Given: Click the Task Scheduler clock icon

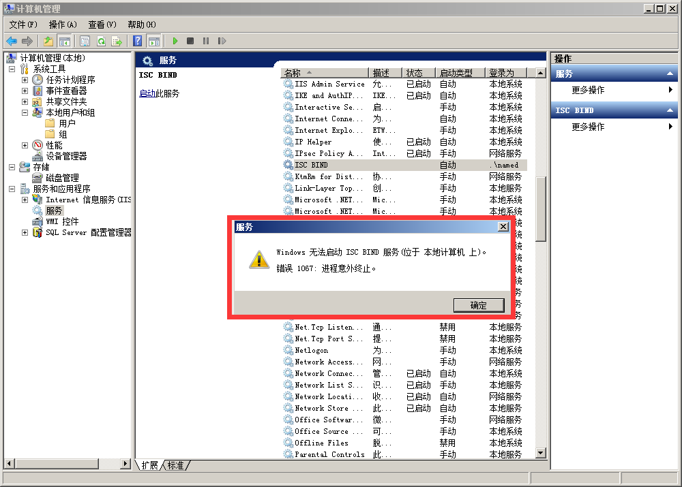Looking at the screenshot, I should tap(38, 80).
